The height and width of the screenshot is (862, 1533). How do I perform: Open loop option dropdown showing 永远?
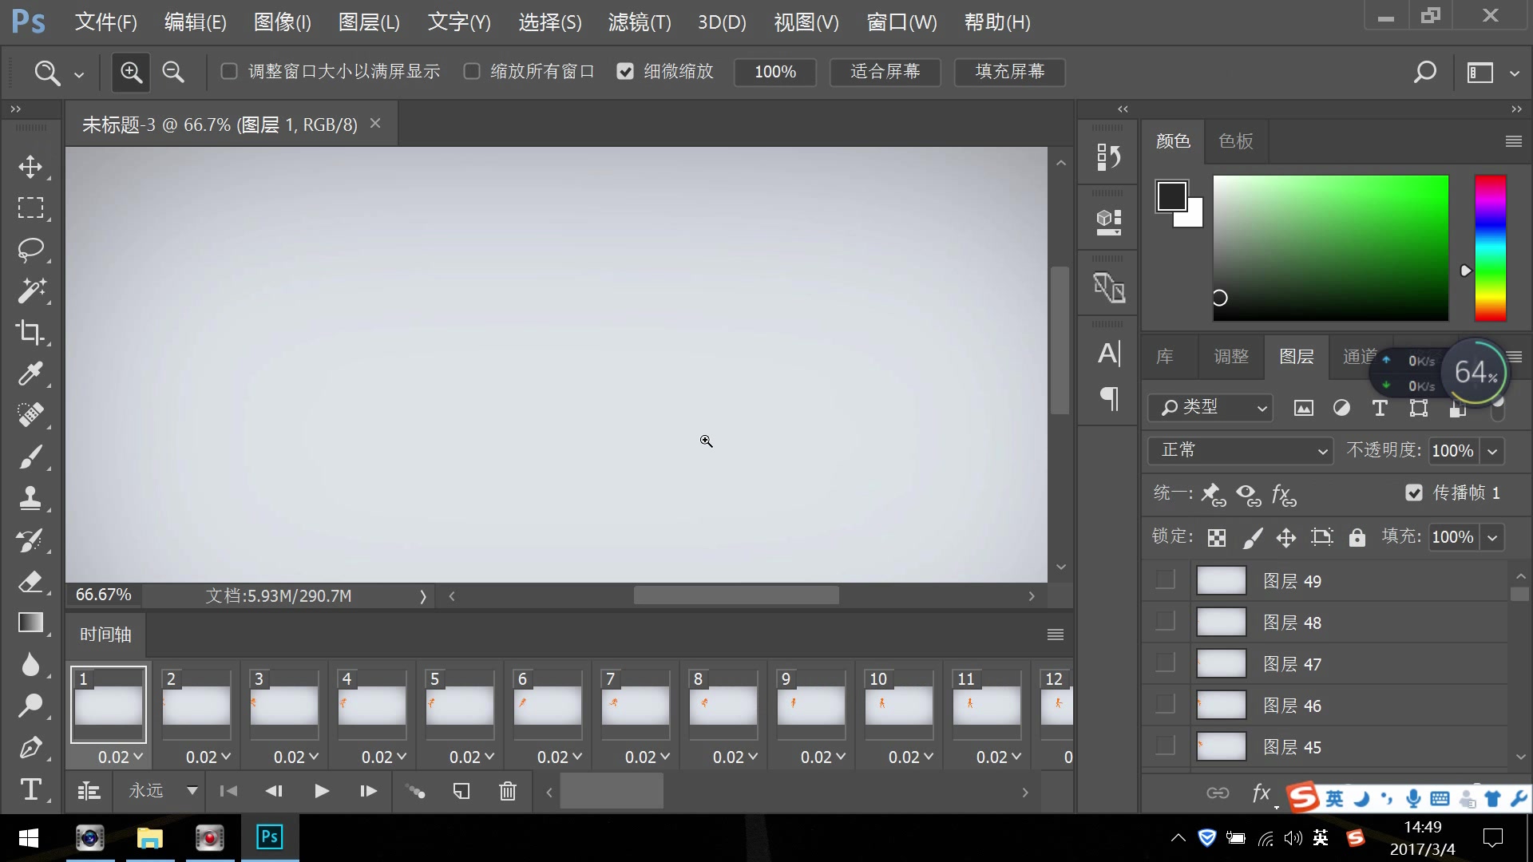click(x=163, y=791)
